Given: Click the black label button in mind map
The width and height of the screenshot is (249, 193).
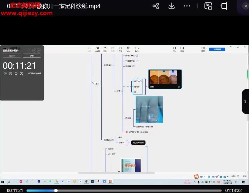Looking at the screenshot, I should (138, 143).
